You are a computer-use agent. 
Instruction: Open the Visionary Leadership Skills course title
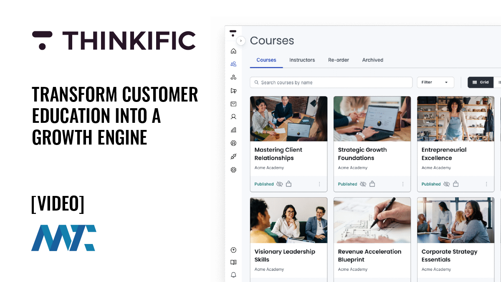(x=284, y=255)
